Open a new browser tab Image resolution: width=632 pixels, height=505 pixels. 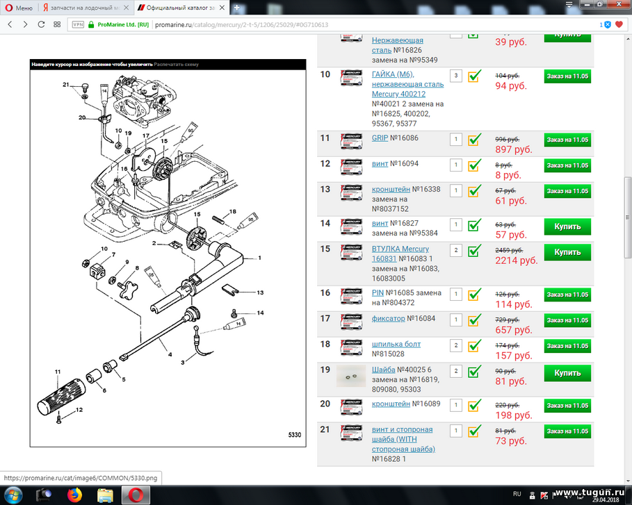click(237, 8)
